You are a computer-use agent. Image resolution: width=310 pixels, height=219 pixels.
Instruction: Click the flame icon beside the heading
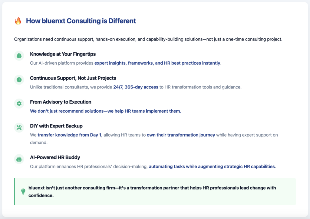(18, 21)
